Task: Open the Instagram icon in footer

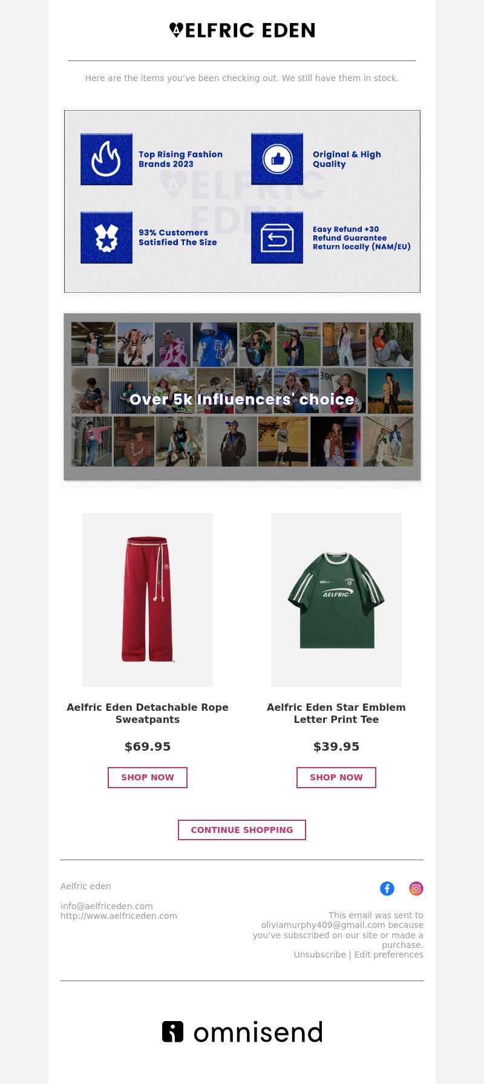Action: [416, 888]
